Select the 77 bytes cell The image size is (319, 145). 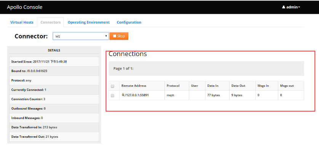(217, 95)
